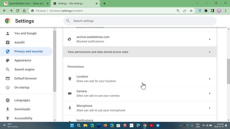Open the browser home page
The height and width of the screenshot is (129, 230).
click(x=24, y=11)
